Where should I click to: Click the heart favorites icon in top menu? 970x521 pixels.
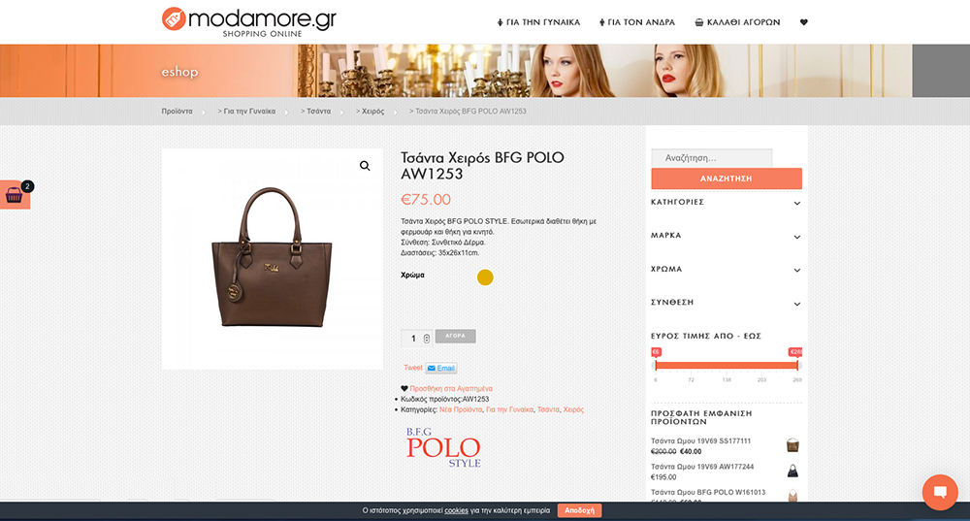803,22
